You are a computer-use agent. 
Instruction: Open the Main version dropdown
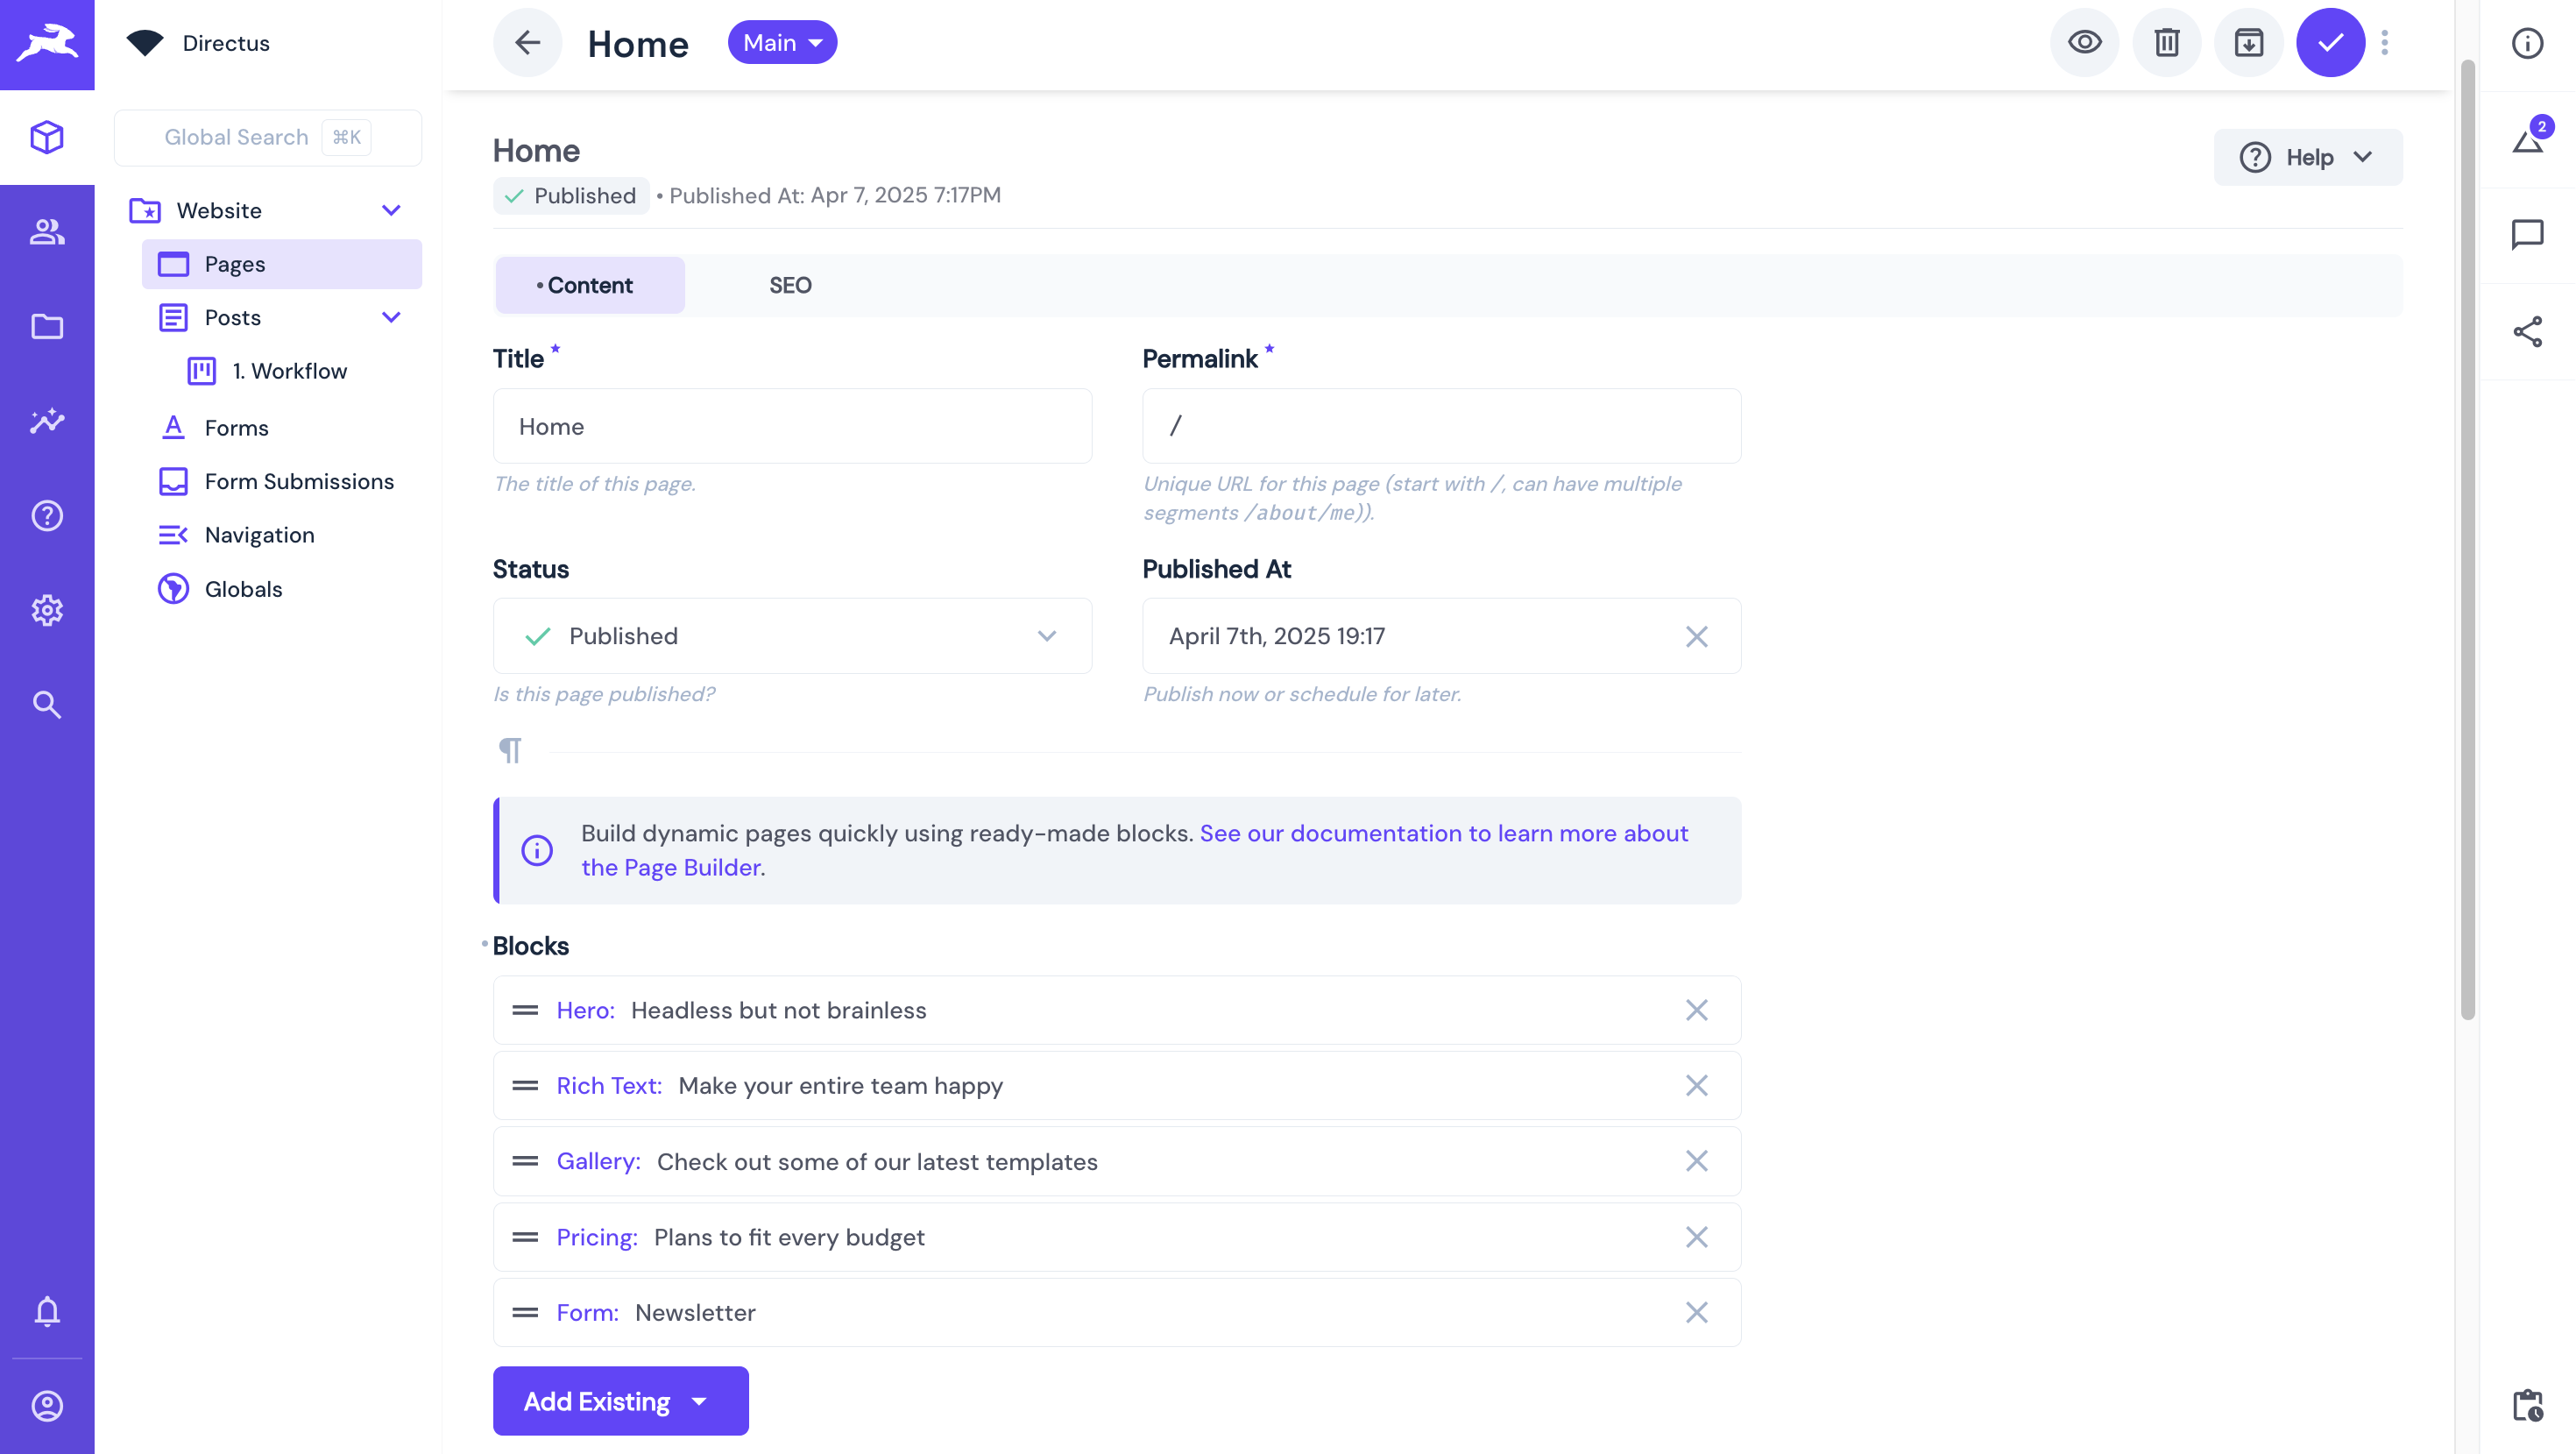coord(782,43)
